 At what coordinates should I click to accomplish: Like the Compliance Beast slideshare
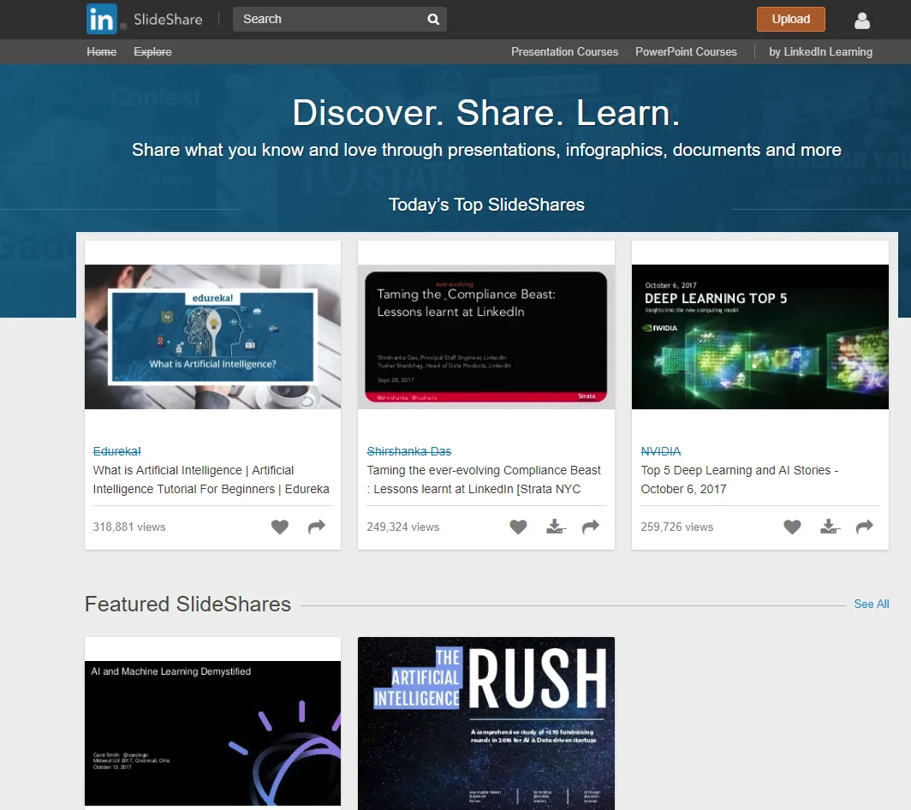point(518,527)
